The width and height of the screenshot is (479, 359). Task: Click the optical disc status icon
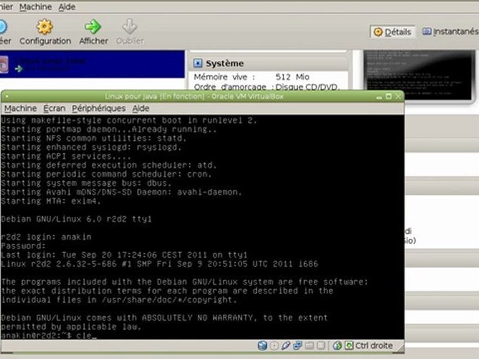click(274, 346)
